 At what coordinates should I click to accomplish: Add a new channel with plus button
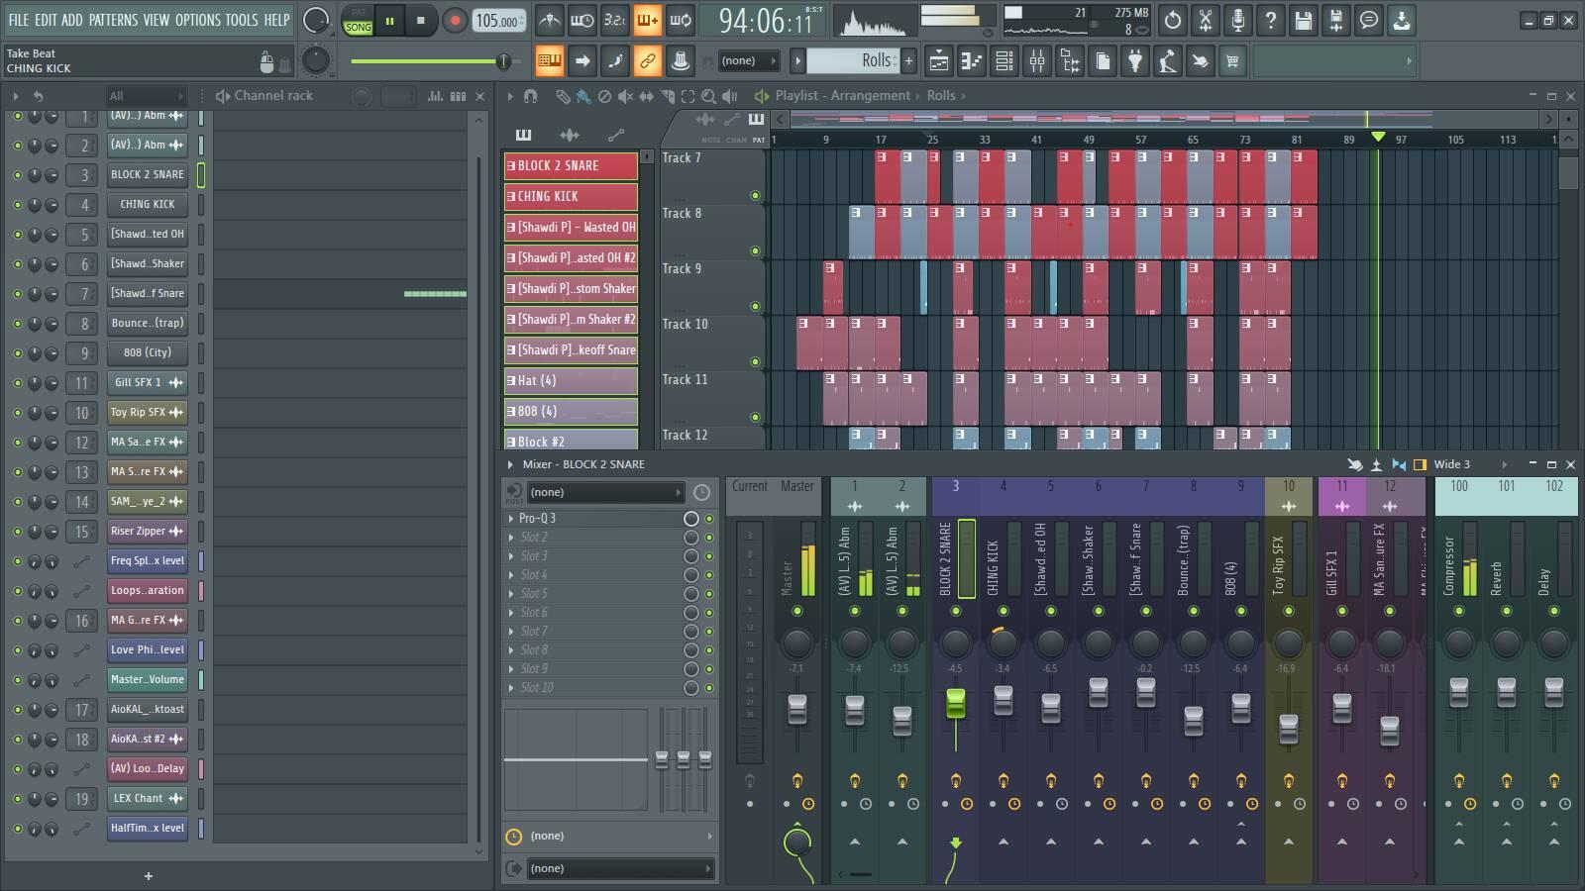click(x=149, y=876)
